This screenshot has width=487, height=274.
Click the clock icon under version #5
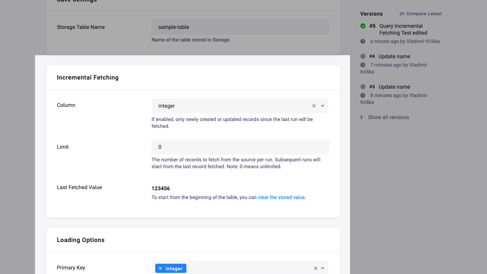(364, 41)
